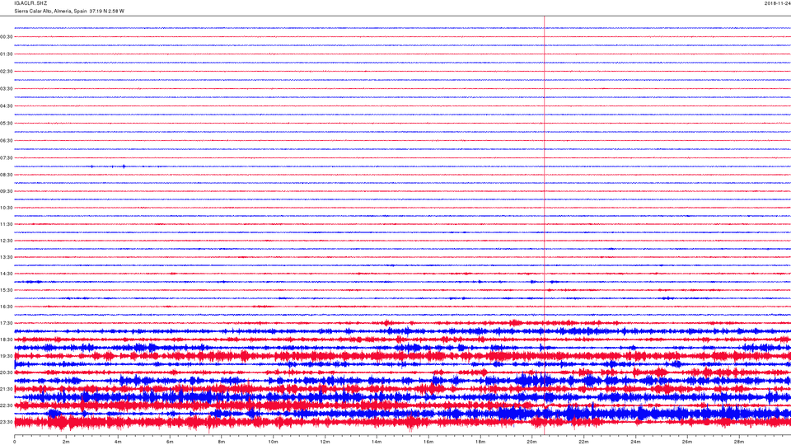Select the 22m axis tick label

pos(583,442)
